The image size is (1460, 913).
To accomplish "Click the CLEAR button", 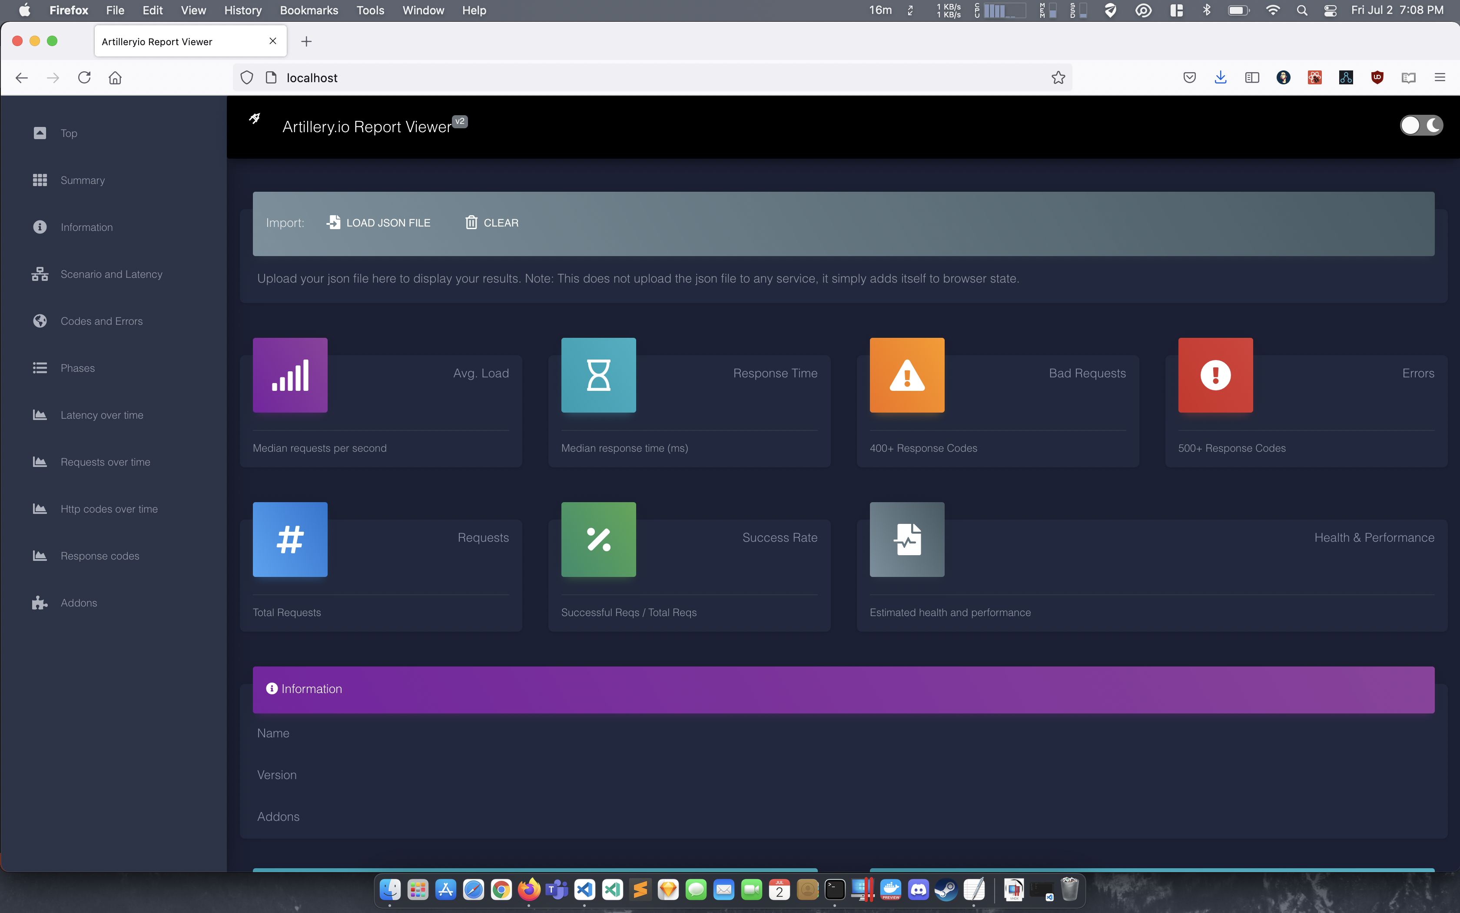I will [492, 223].
